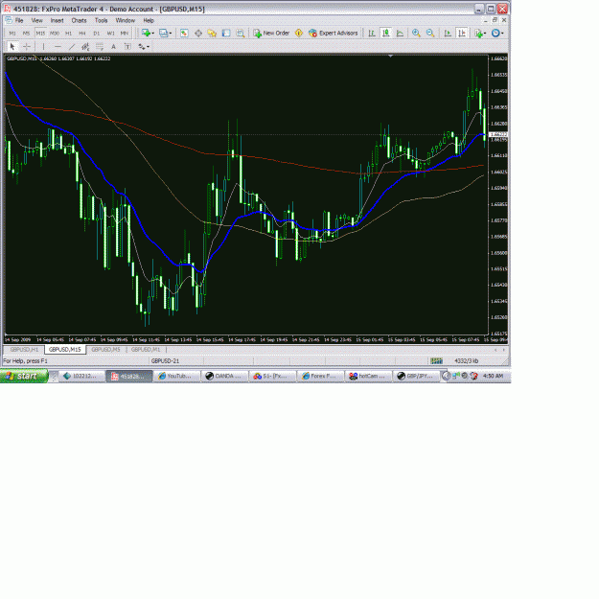
Task: Select the GBPUSD,M15 chart tab
Action: pos(65,349)
